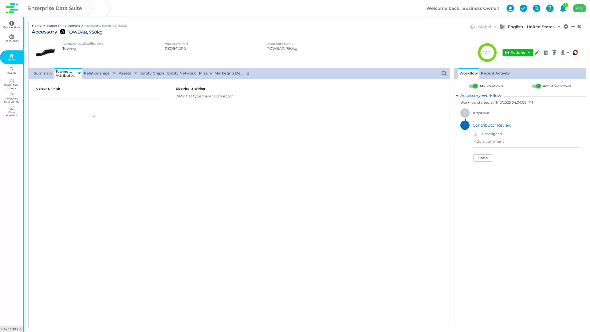Click the 100 completeness score ring
The height and width of the screenshot is (332, 590).
(x=487, y=53)
